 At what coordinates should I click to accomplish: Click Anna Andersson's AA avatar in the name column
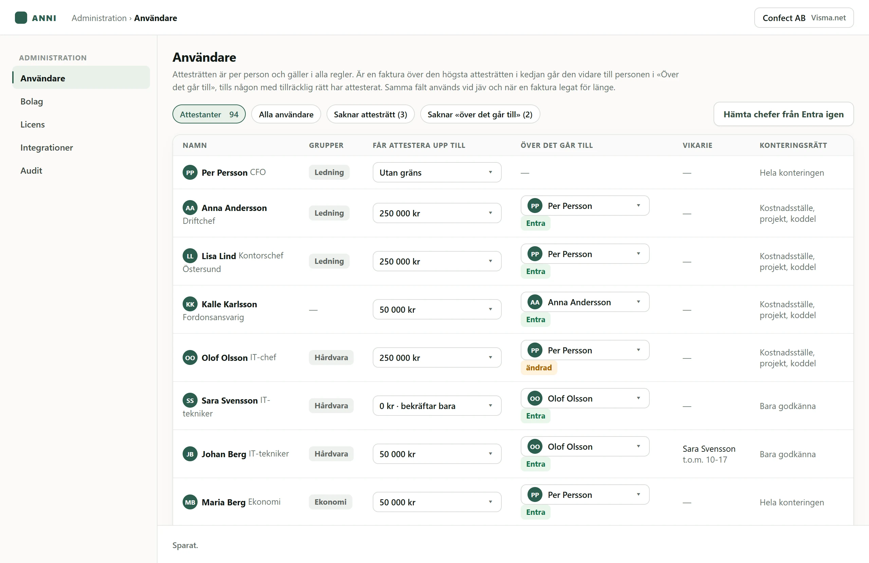(190, 208)
